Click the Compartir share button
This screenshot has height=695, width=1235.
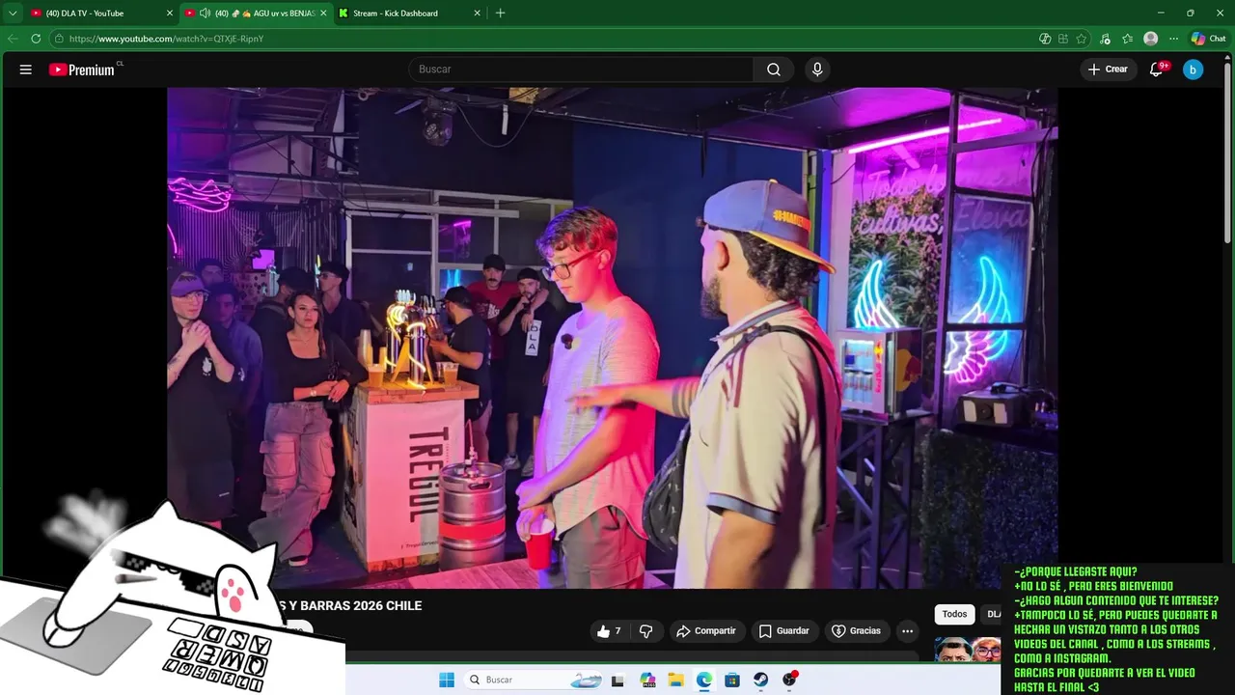click(706, 631)
